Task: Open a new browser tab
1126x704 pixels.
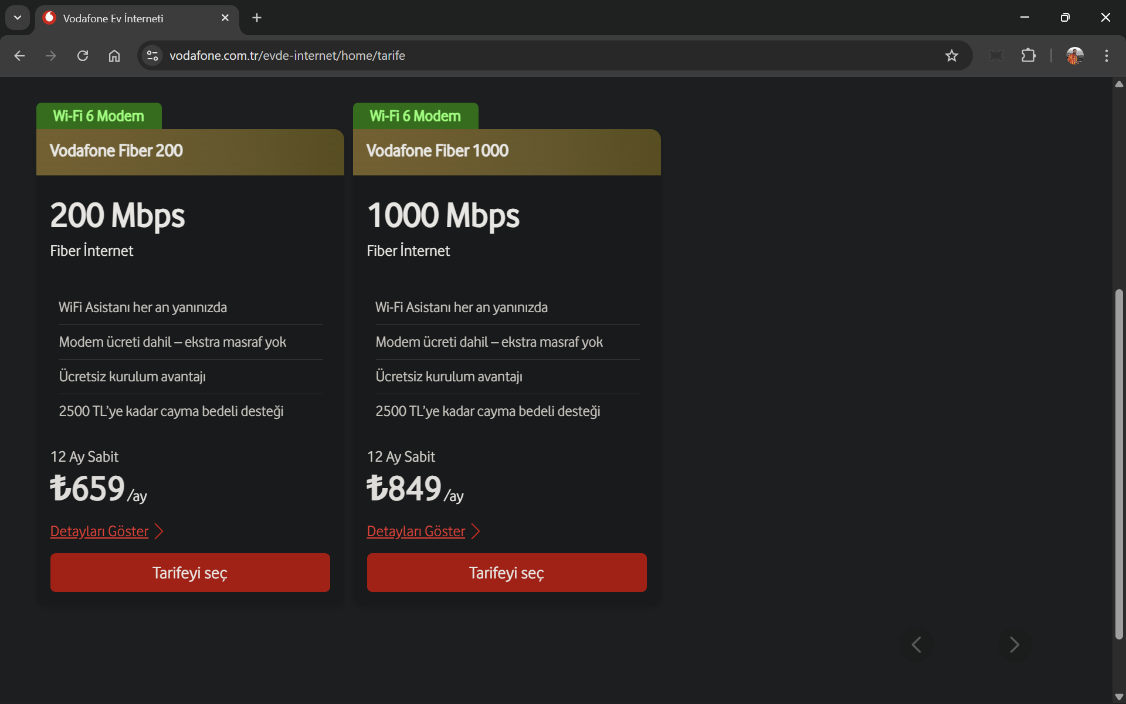Action: tap(257, 18)
